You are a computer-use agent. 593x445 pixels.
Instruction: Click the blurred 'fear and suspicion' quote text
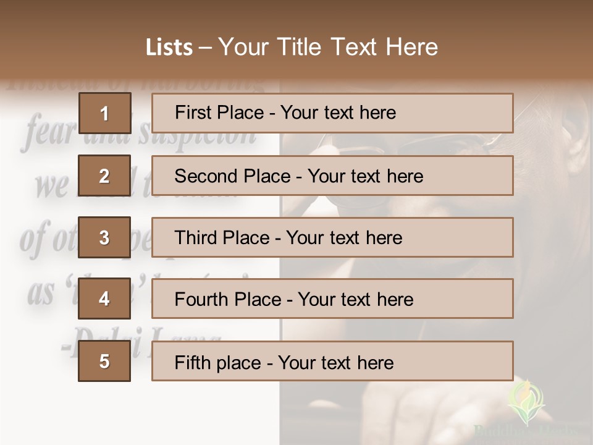[140, 132]
